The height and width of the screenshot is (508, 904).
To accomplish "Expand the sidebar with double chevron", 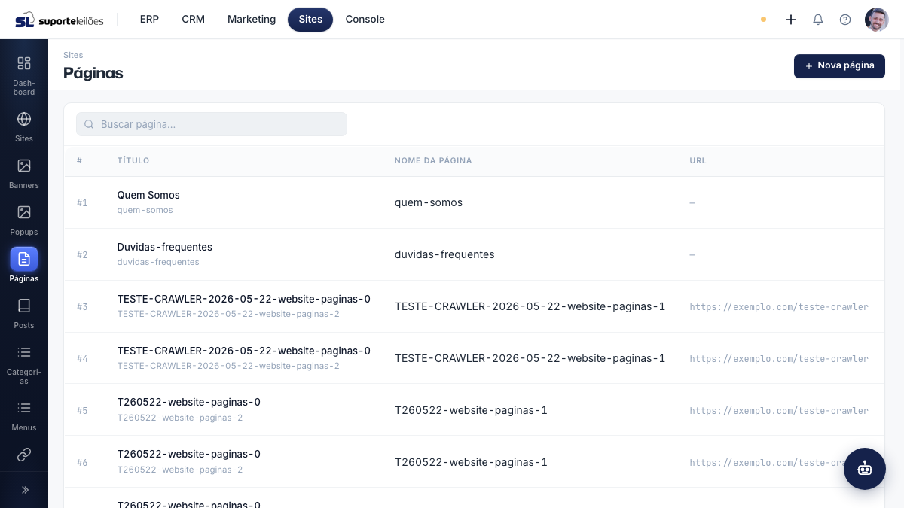I will coord(24,490).
